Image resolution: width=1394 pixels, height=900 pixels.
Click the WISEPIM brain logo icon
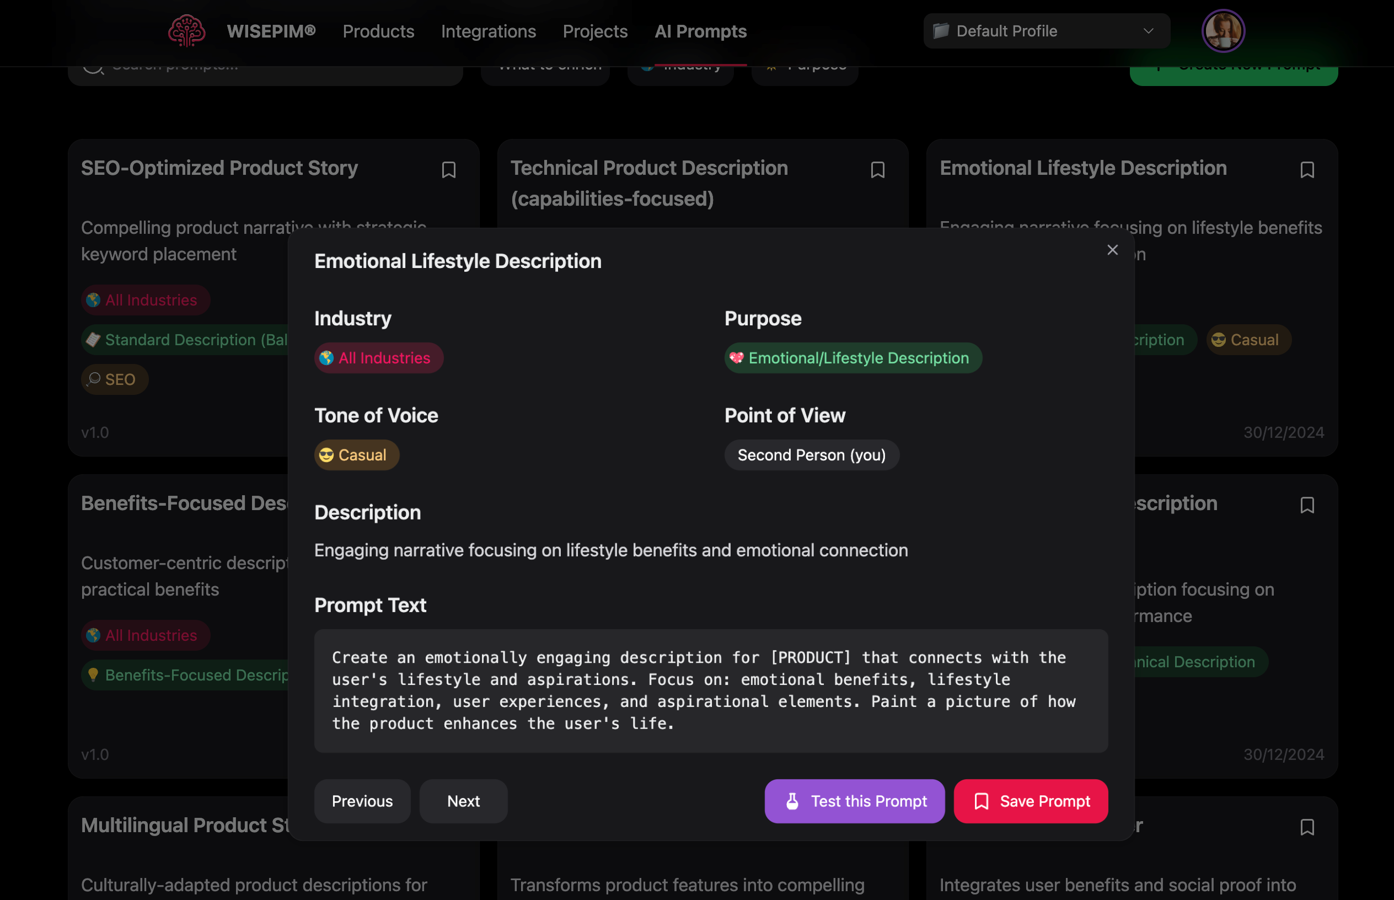point(186,31)
